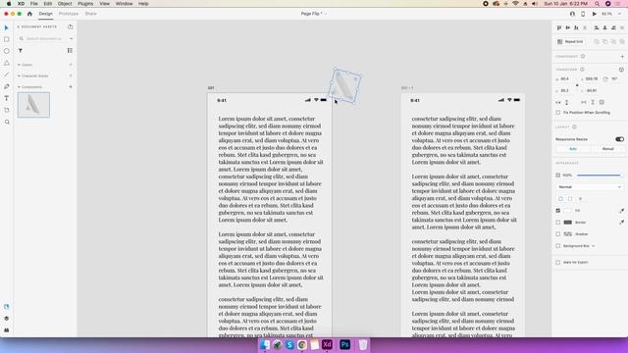Switch assets to list view
The height and width of the screenshot is (353, 628).
click(x=70, y=50)
